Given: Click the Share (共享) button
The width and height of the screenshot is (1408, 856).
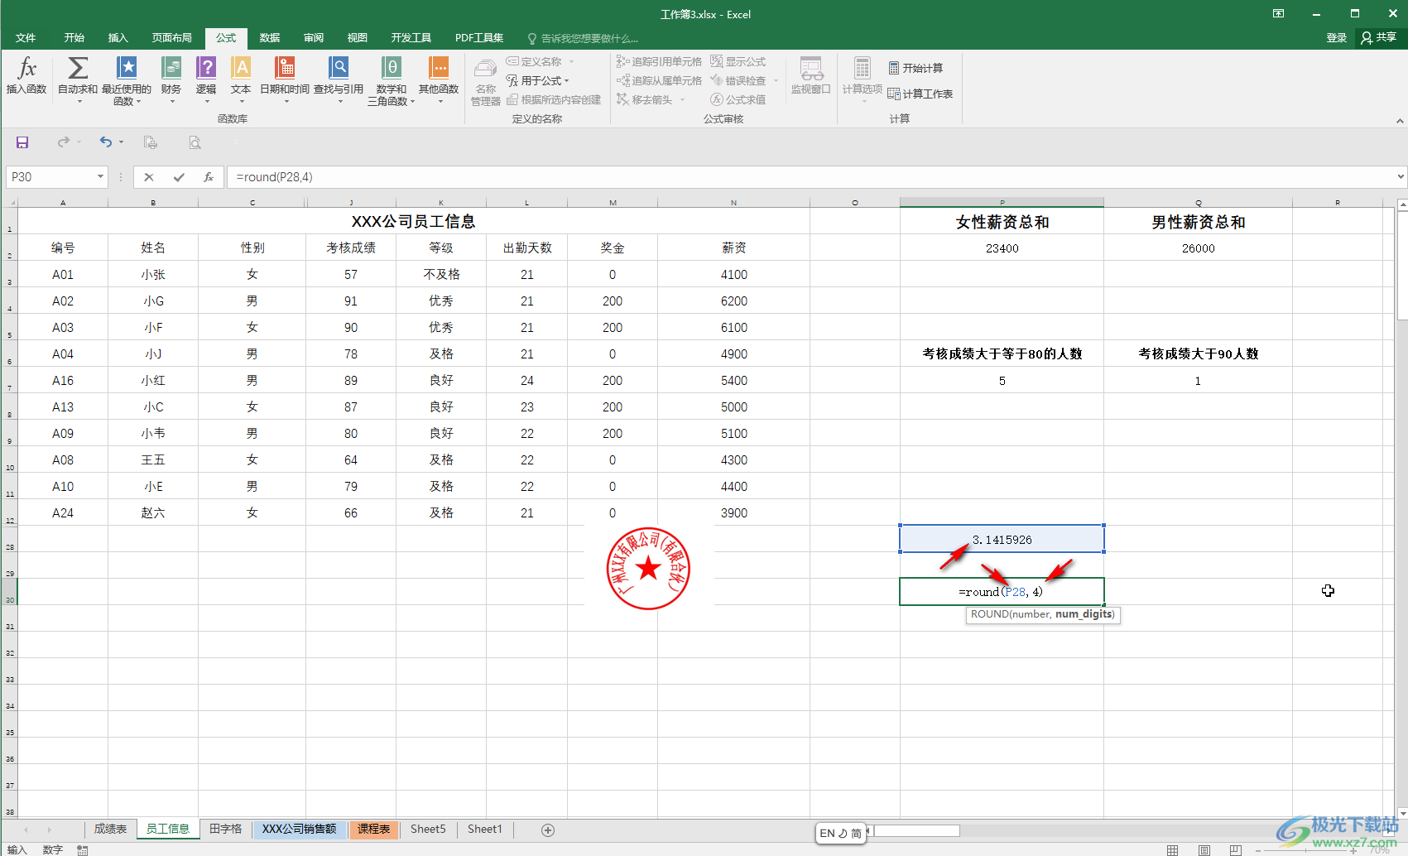Looking at the screenshot, I should pyautogui.click(x=1379, y=38).
